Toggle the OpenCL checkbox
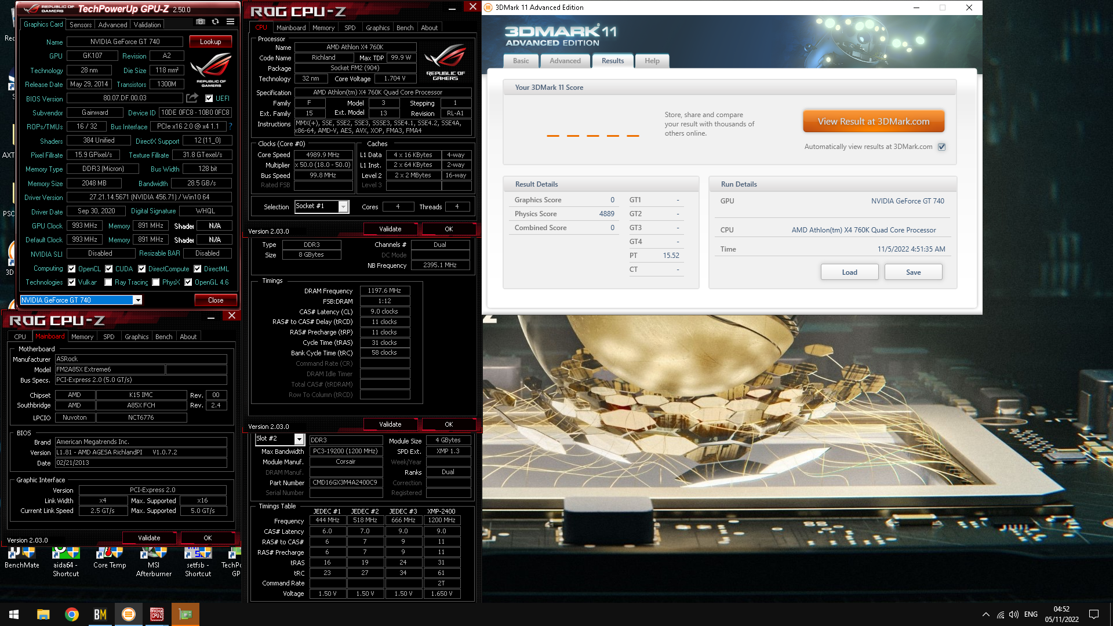Image resolution: width=1113 pixels, height=626 pixels. 72,269
